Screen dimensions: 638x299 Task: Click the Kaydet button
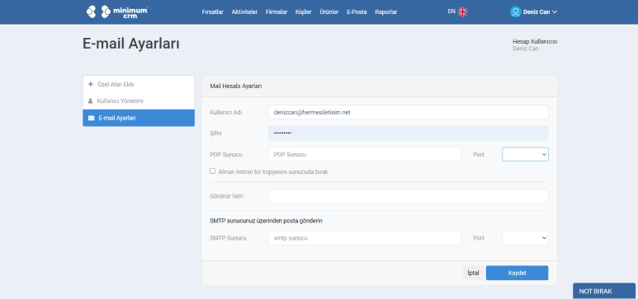(x=517, y=273)
